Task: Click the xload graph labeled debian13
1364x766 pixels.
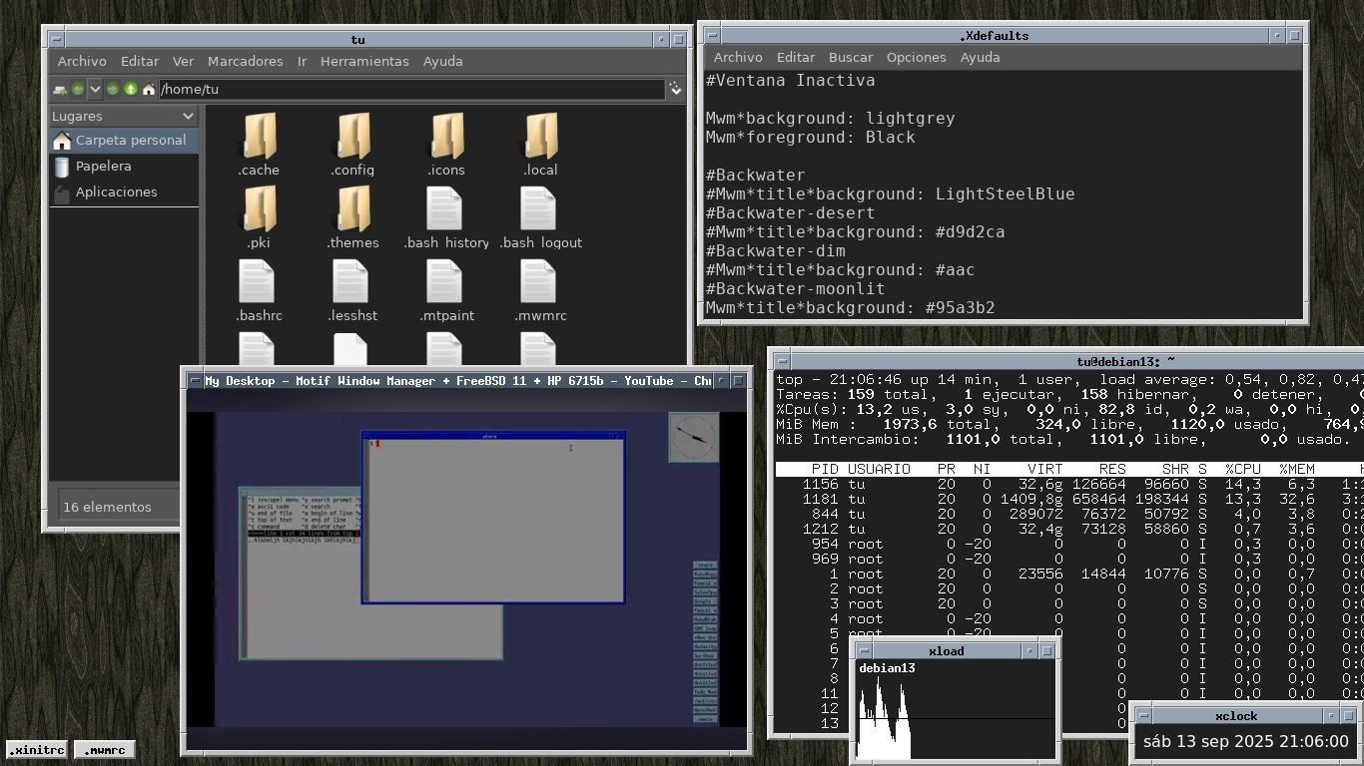Action: tap(956, 709)
